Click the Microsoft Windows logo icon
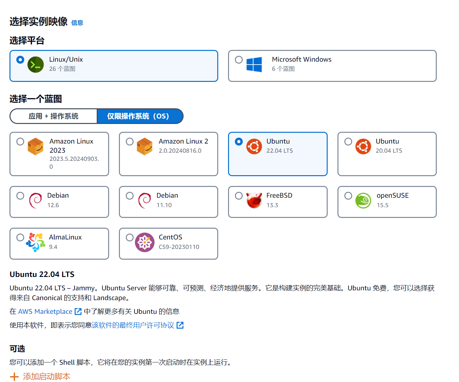Screen dimensions: 459x382 (254, 65)
